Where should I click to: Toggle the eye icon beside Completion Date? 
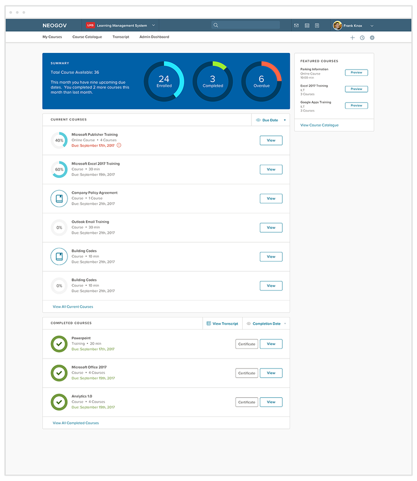point(249,323)
